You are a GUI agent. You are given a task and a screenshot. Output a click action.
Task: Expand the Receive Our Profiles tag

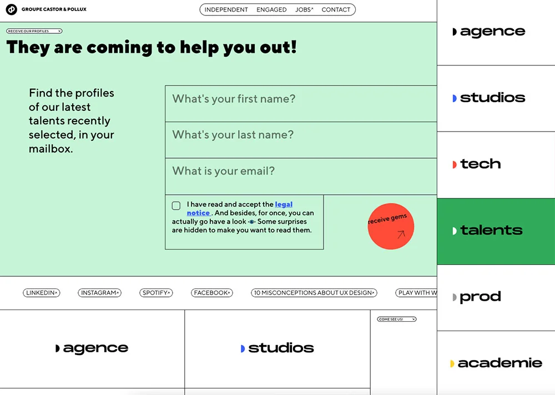(x=34, y=32)
